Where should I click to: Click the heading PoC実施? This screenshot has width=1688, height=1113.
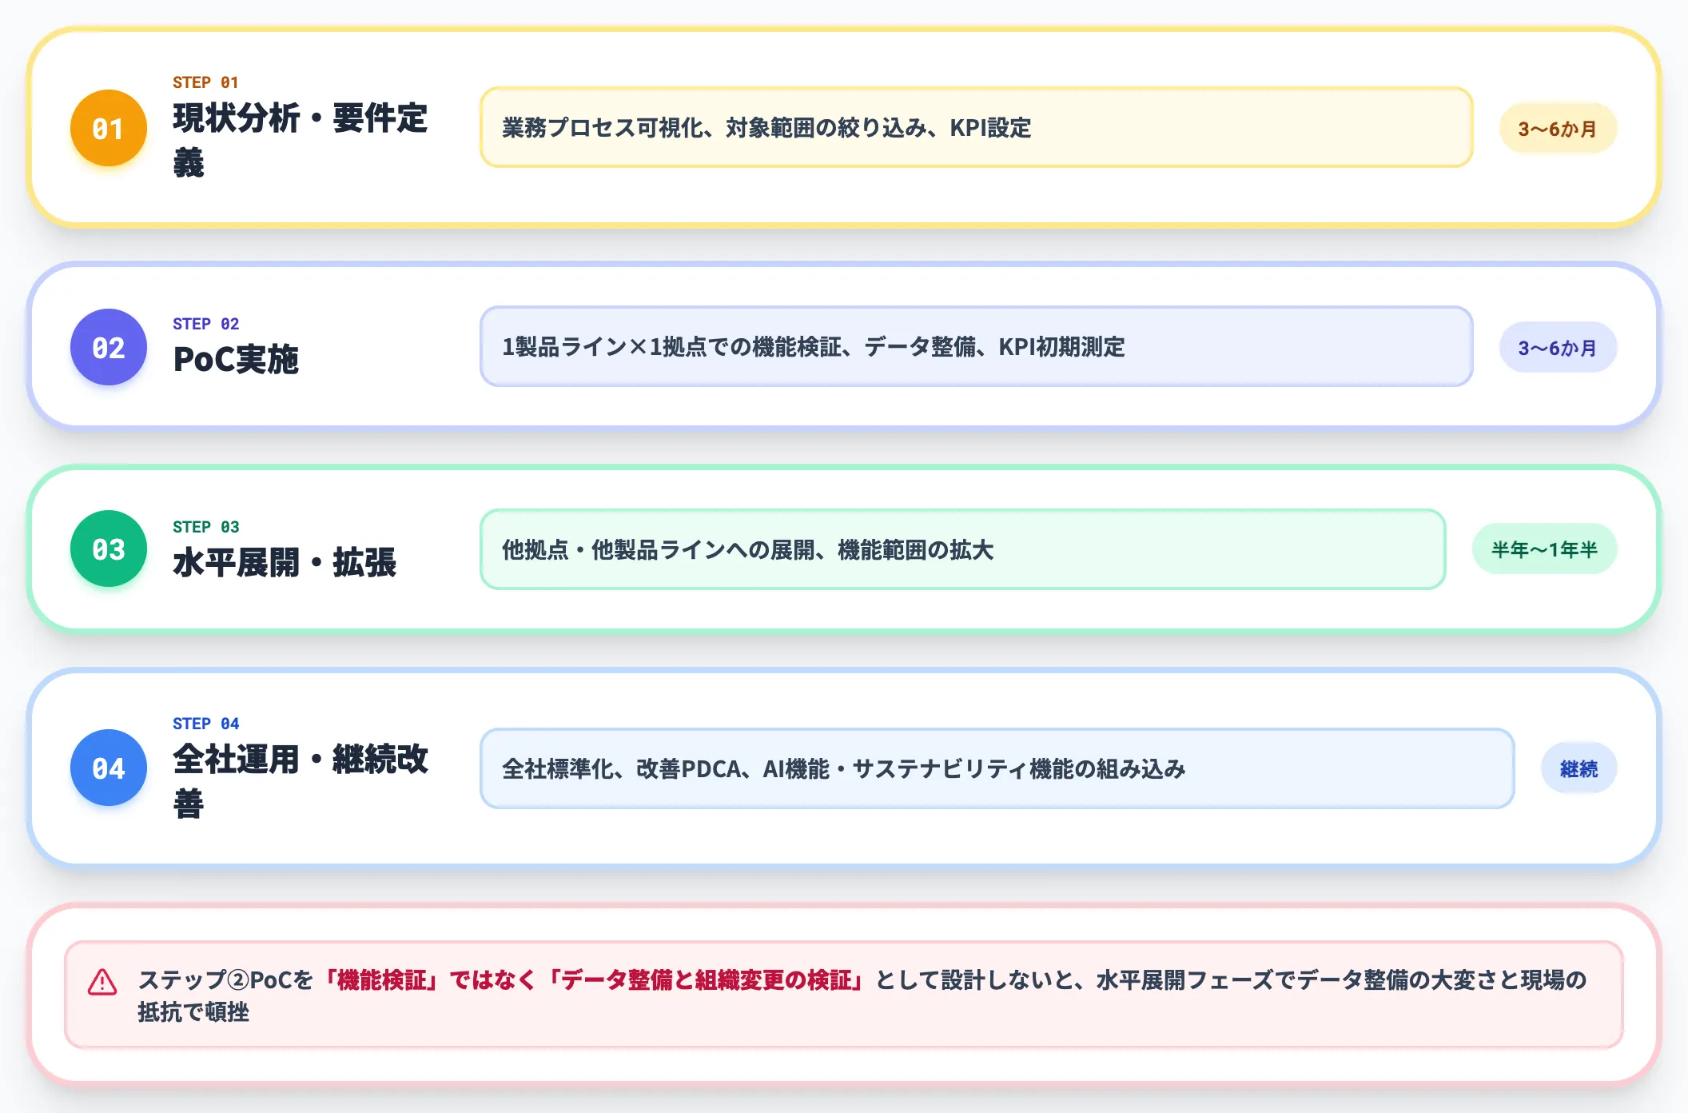pos(236,359)
